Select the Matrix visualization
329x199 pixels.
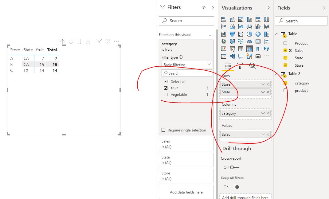click(249, 49)
